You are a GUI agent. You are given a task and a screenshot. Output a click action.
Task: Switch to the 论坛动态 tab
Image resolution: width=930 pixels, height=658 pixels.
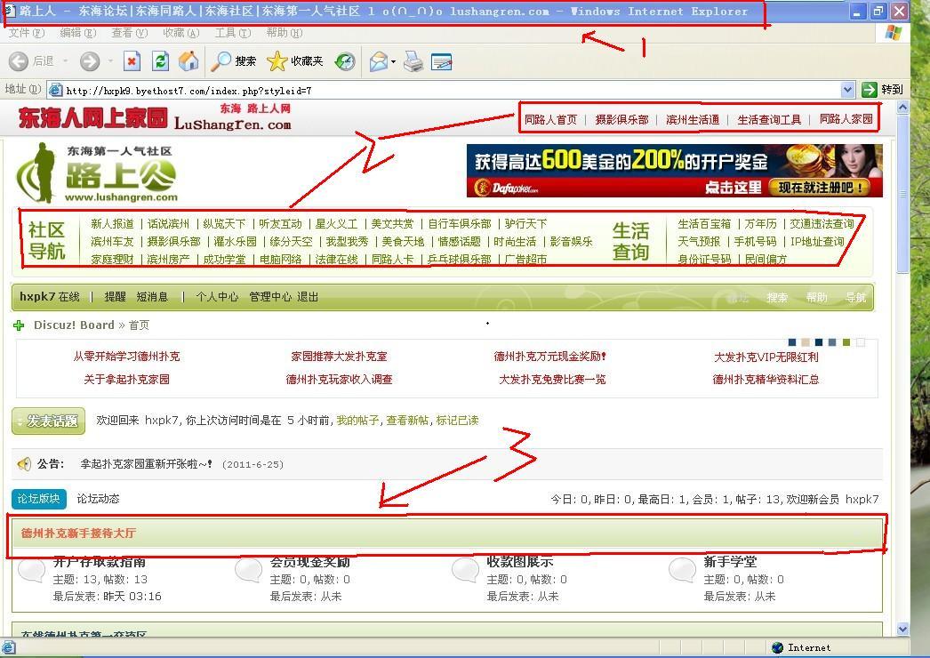(x=98, y=499)
